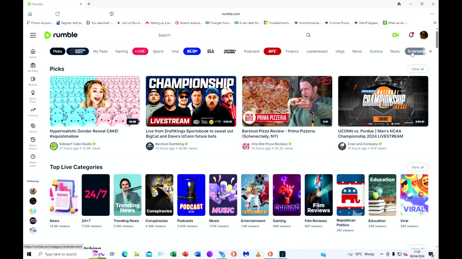Open Word from the taskbar
The width and height of the screenshot is (462, 259).
pyautogui.click(x=197, y=254)
